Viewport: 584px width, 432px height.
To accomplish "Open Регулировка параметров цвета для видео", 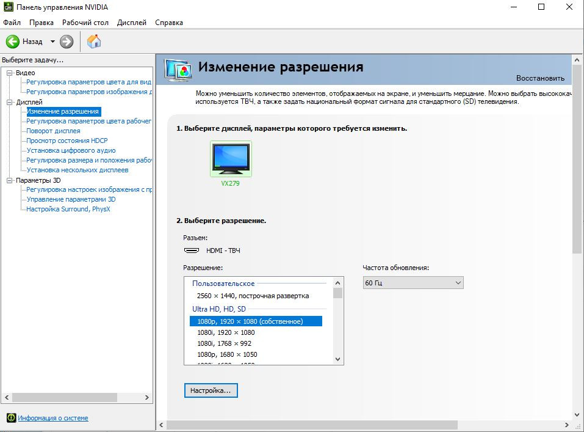I will click(88, 82).
